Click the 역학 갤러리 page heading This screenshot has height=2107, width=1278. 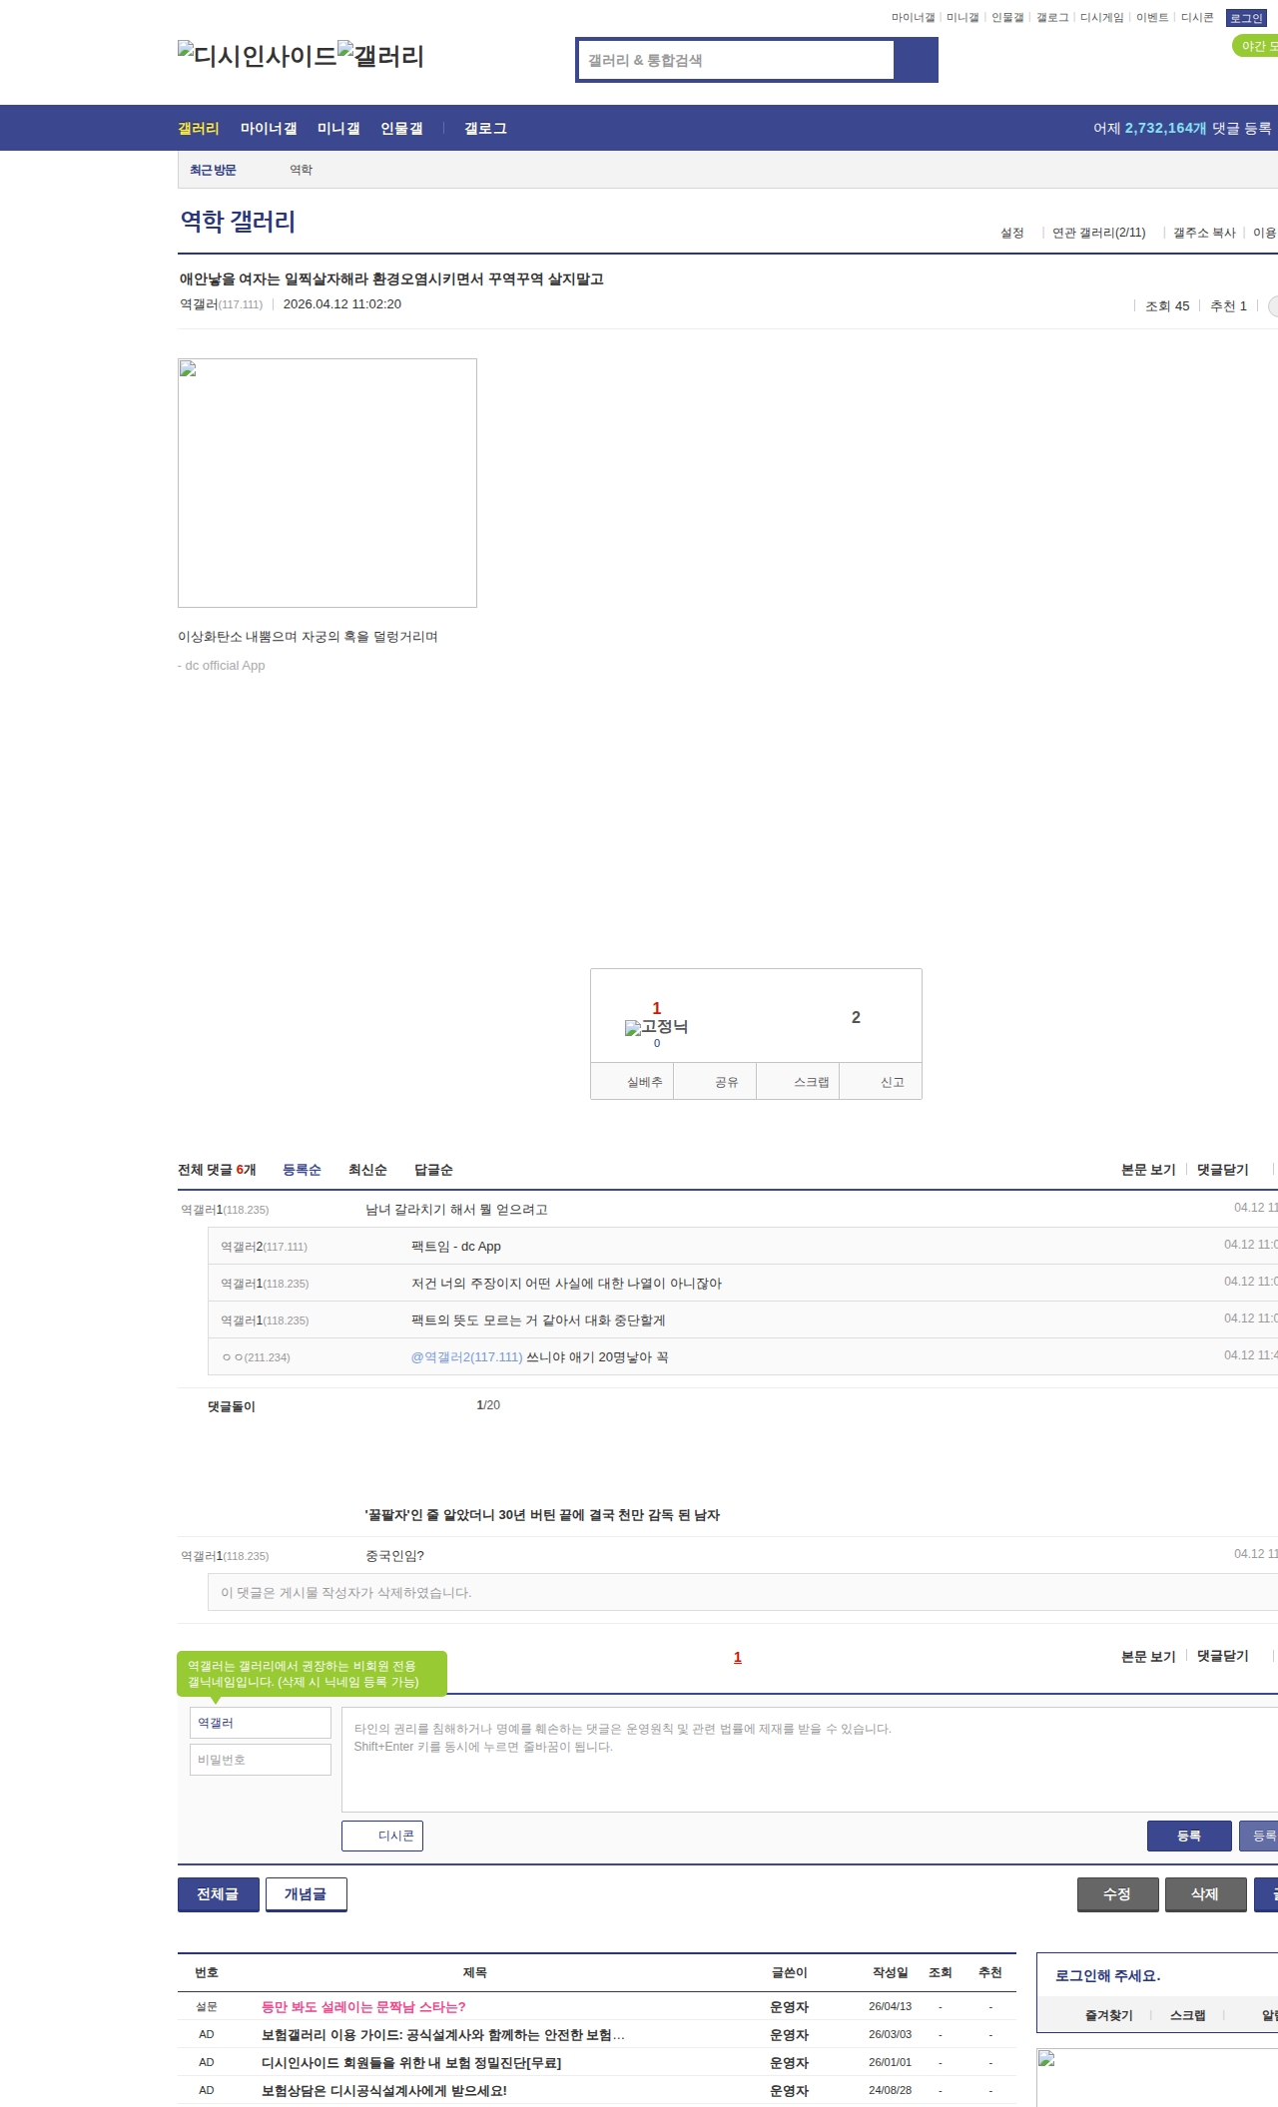[238, 222]
